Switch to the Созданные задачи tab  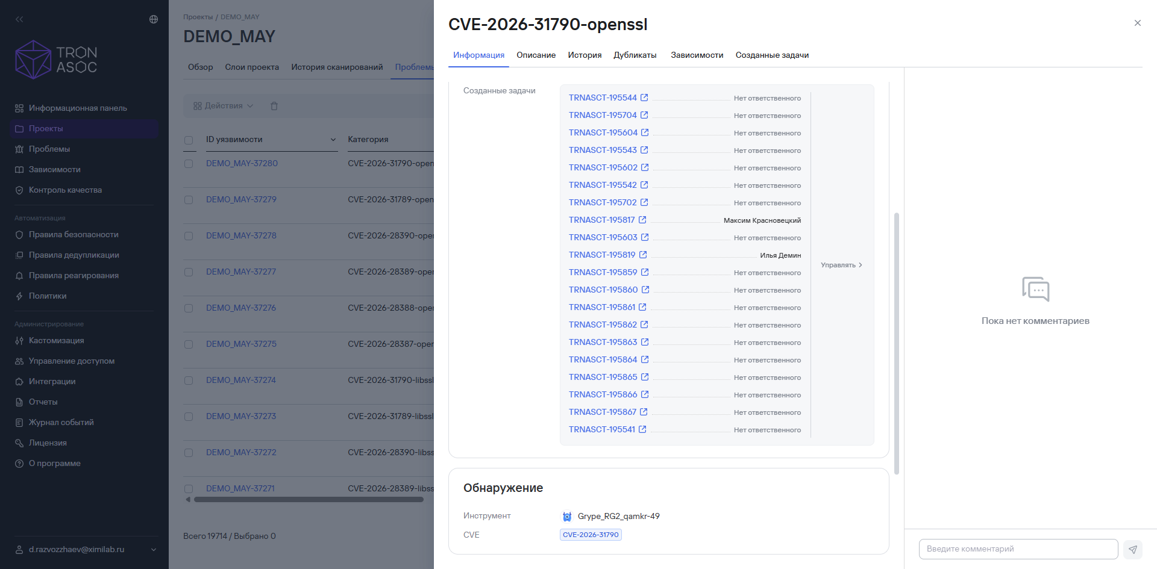pyautogui.click(x=772, y=55)
